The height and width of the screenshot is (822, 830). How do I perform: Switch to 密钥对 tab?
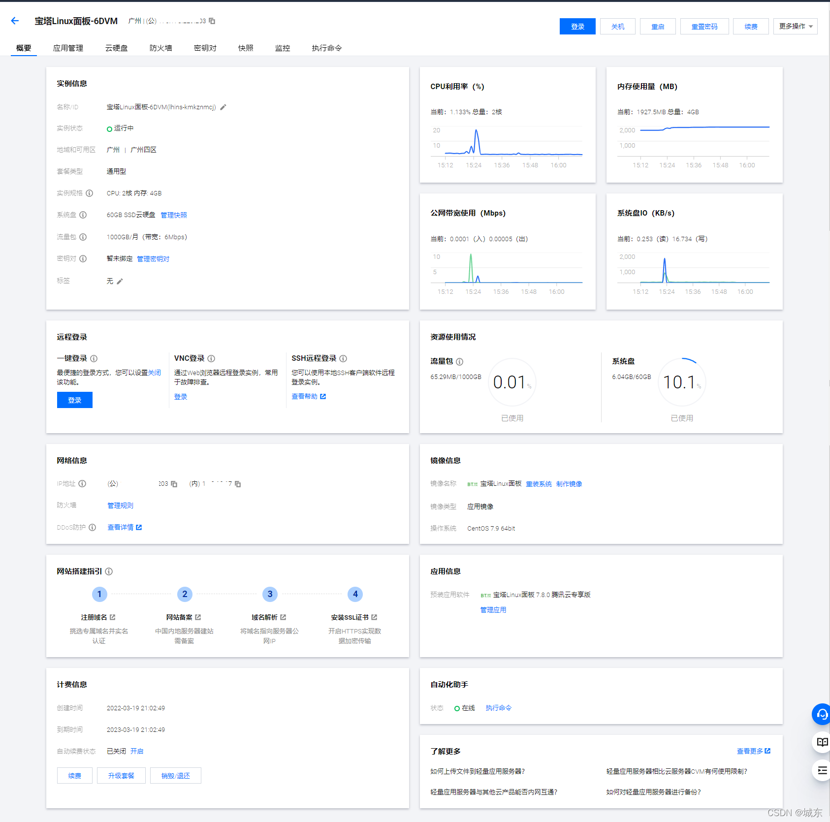tap(205, 48)
